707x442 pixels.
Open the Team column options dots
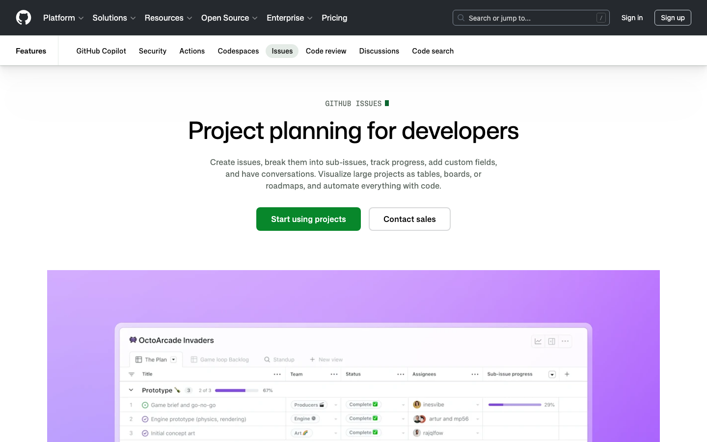coord(334,374)
